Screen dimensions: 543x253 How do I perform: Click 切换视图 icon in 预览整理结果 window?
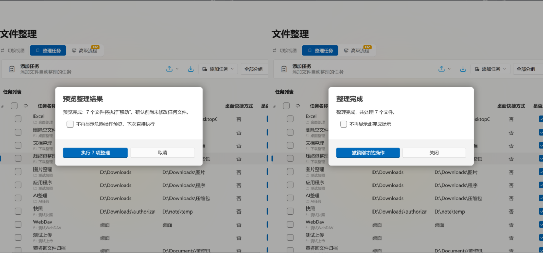pos(3,51)
